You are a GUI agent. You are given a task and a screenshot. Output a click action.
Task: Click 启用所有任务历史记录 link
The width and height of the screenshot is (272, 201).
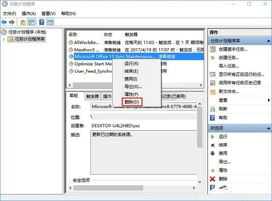coord(240,83)
